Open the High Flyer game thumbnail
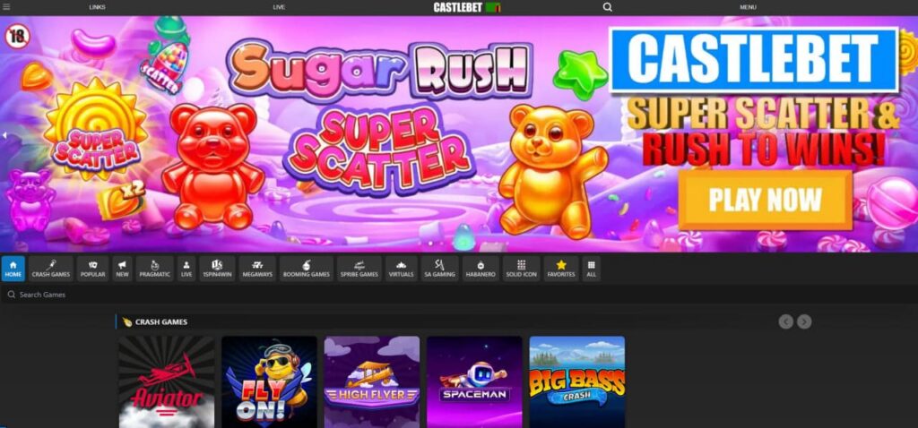918x428 pixels. pyautogui.click(x=372, y=381)
